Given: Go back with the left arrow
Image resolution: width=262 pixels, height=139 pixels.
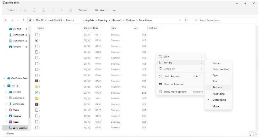Looking at the screenshot, I should click(6, 20).
